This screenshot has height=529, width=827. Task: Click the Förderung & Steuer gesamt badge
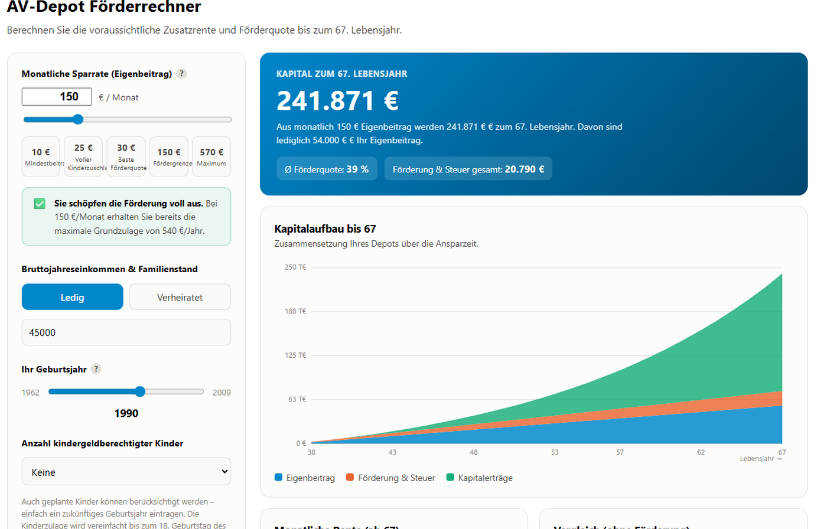(468, 169)
